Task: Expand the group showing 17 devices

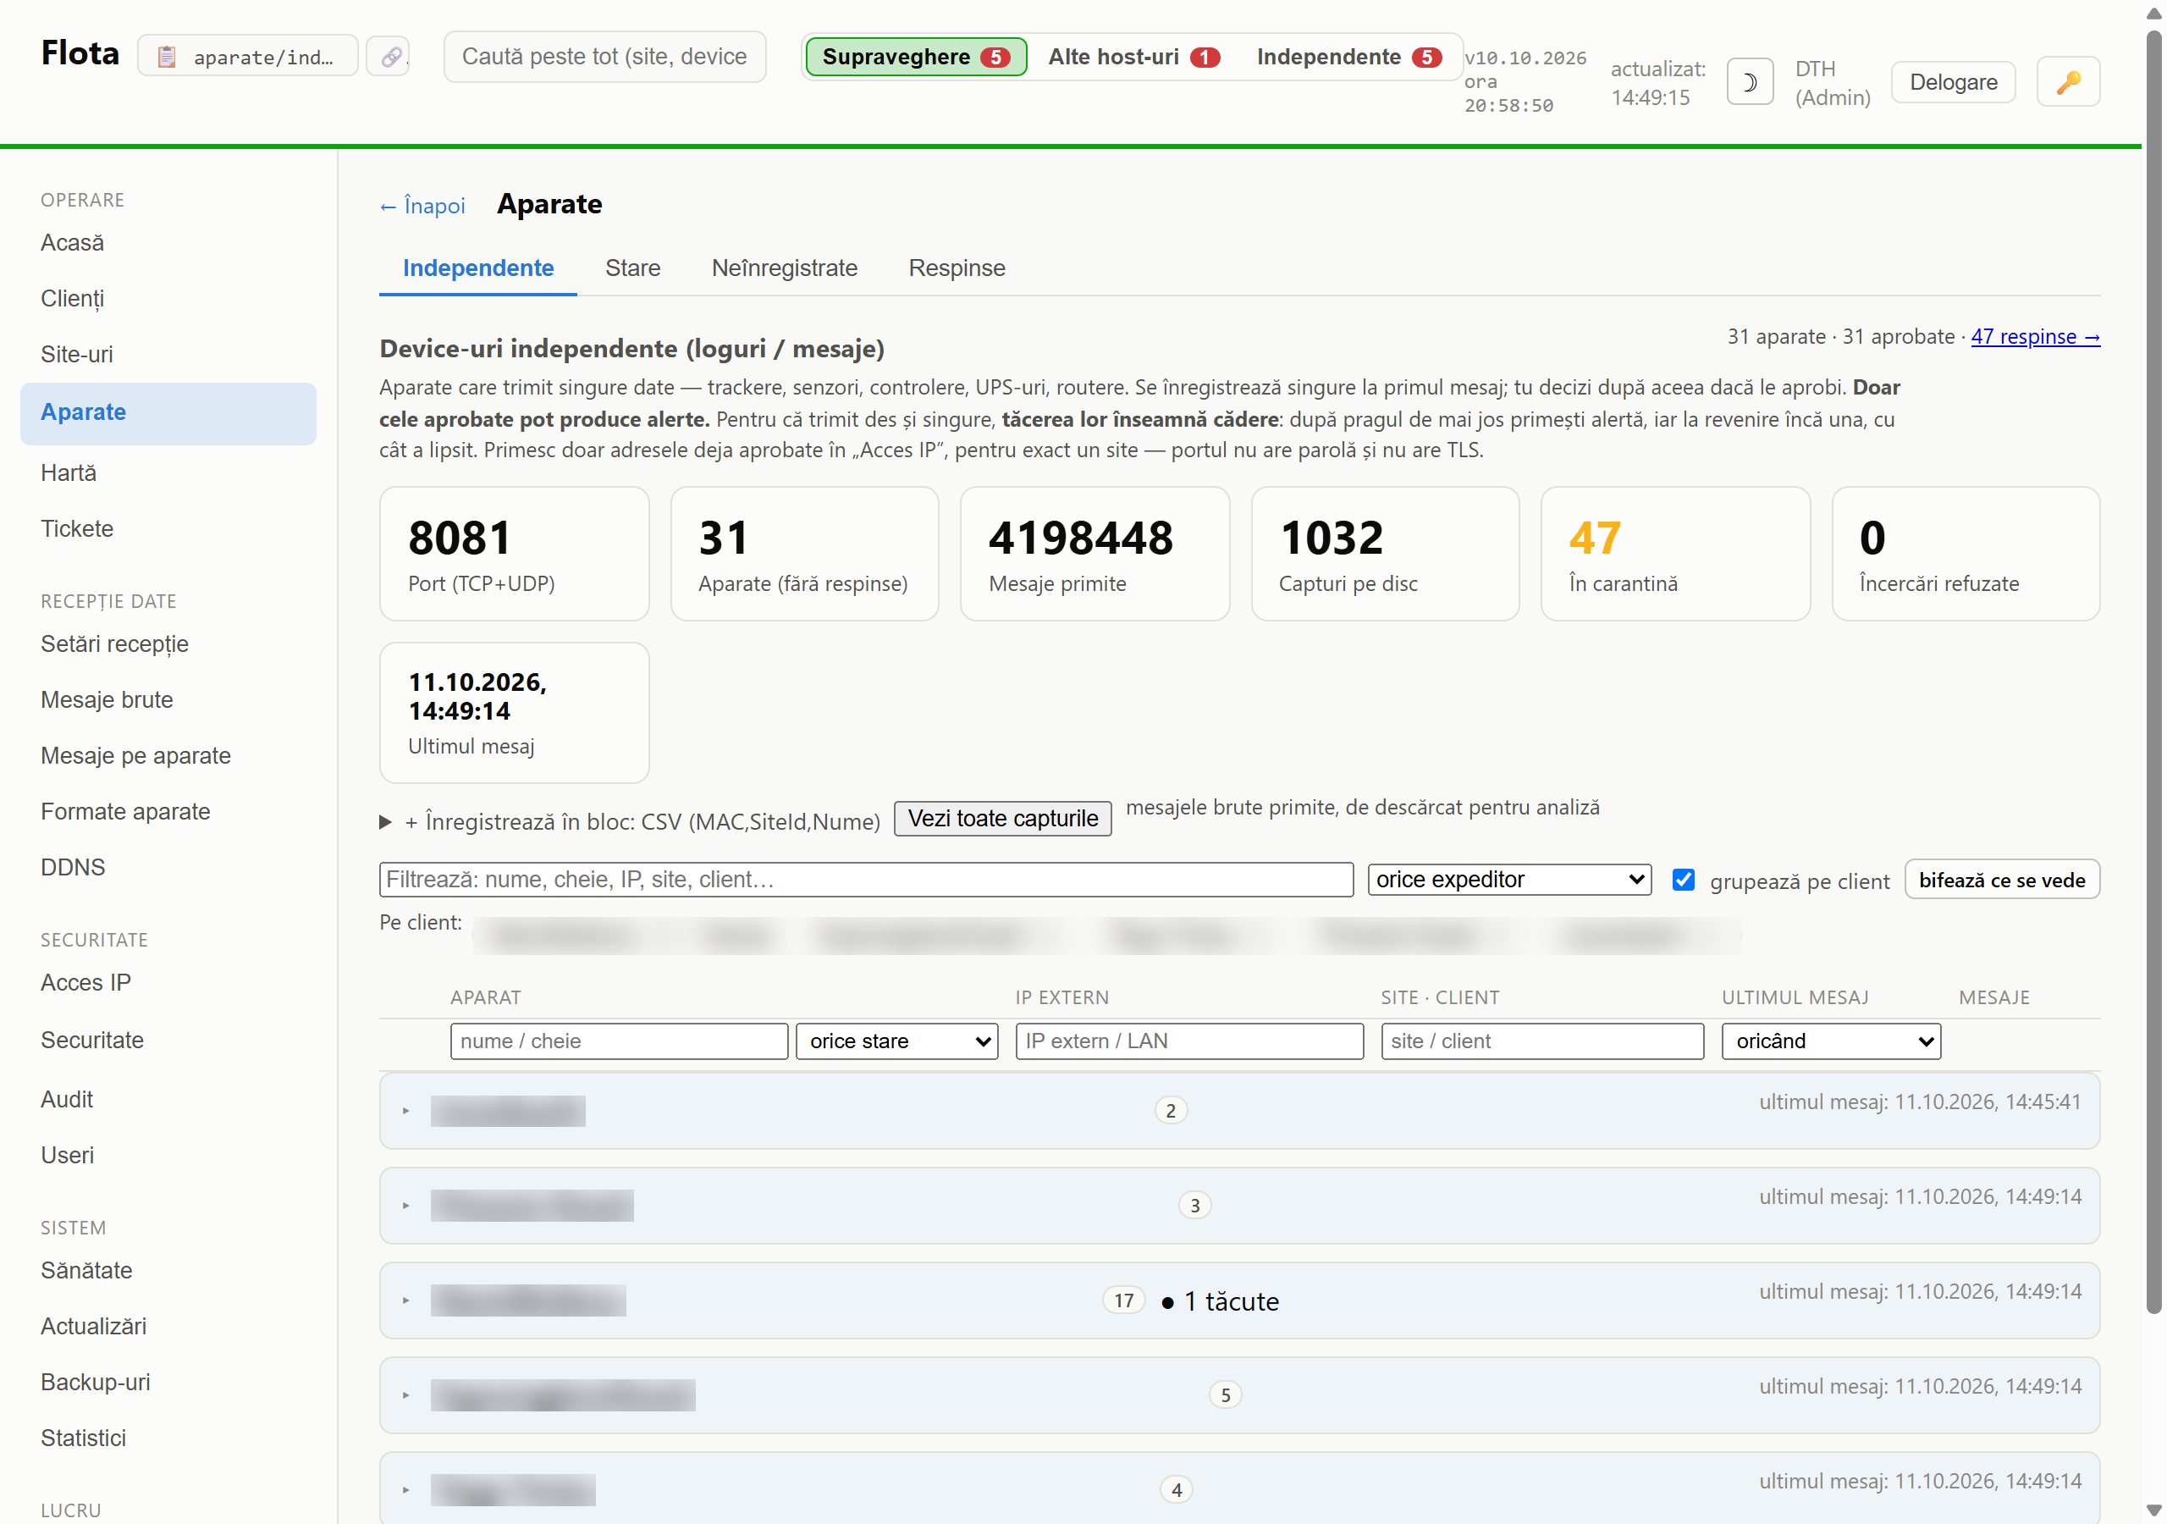Action: 1239,1300
